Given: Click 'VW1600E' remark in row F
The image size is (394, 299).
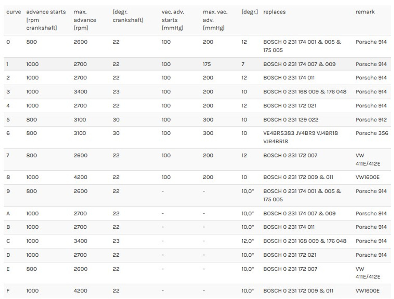Looking at the screenshot, I should (368, 291).
